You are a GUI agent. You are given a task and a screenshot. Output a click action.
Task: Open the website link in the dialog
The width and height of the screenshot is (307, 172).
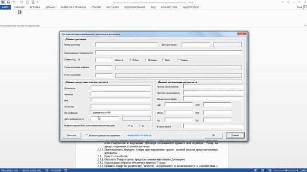click(140, 135)
